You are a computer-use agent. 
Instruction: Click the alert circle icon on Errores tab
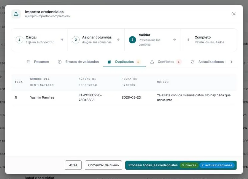[x=60, y=62]
